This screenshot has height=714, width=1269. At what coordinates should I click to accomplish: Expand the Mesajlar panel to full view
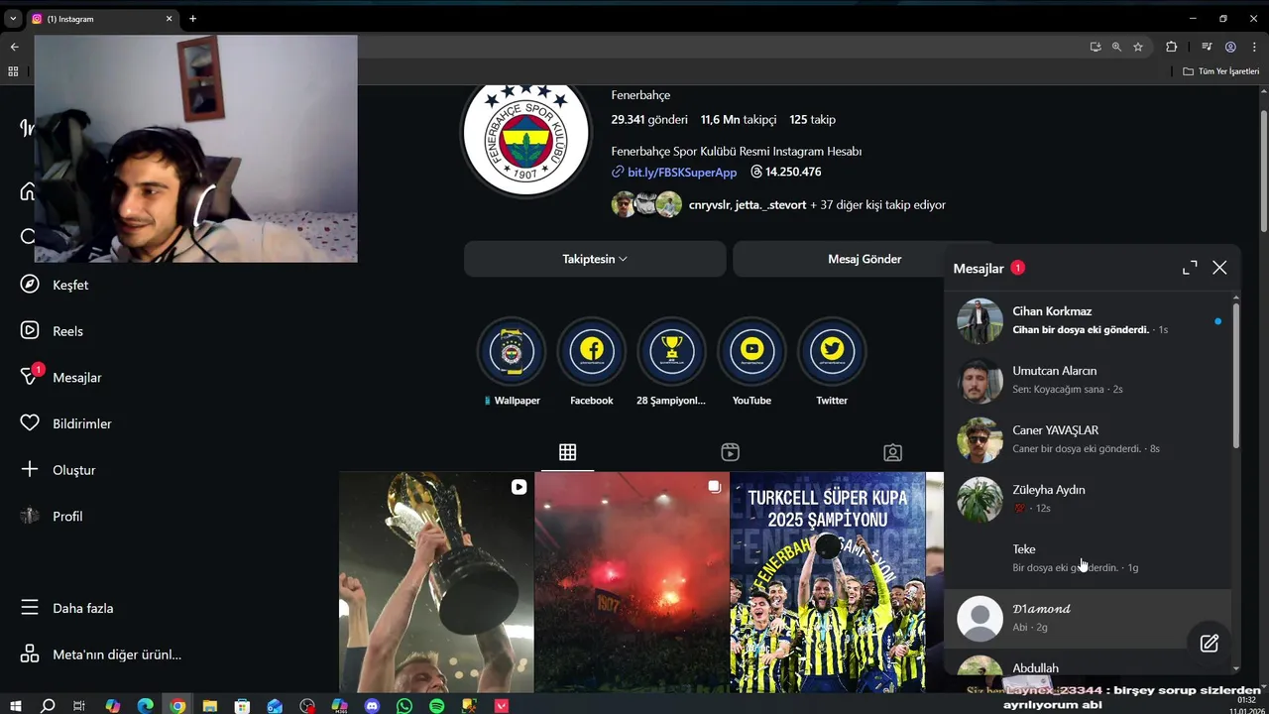(1190, 268)
